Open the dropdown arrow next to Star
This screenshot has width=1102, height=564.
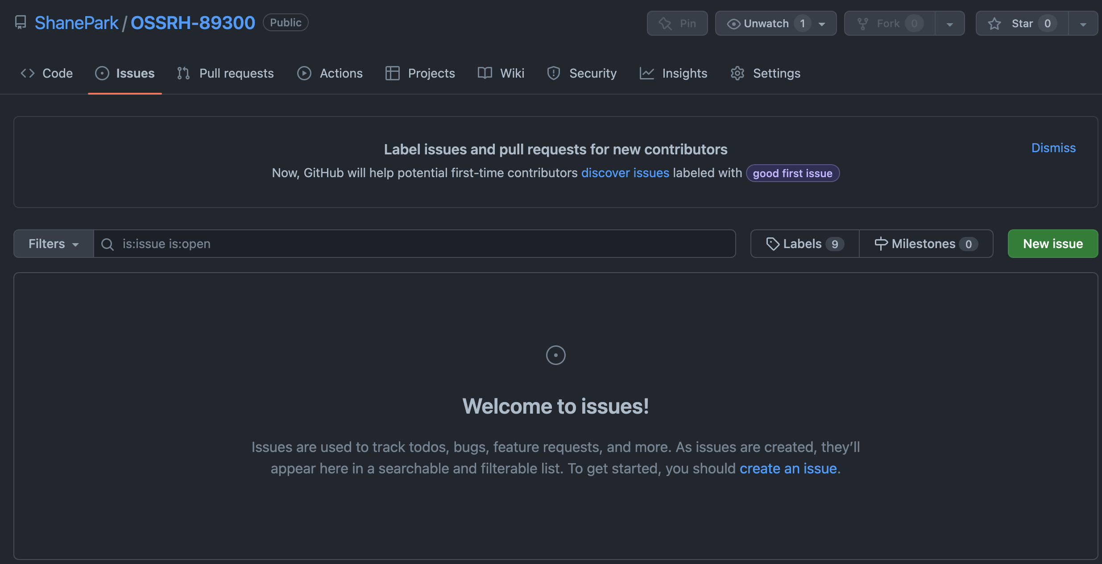[x=1083, y=24]
